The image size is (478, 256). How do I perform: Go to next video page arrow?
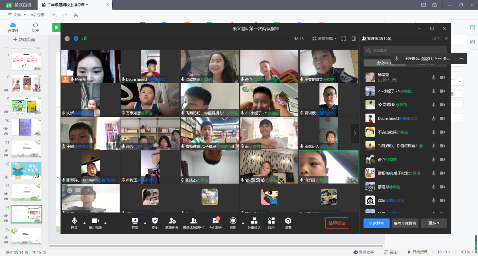(355, 133)
